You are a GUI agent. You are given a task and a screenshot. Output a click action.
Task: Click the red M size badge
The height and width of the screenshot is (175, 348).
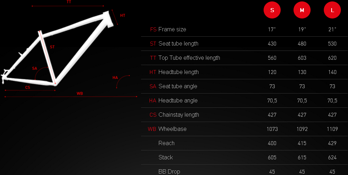coord(302,10)
